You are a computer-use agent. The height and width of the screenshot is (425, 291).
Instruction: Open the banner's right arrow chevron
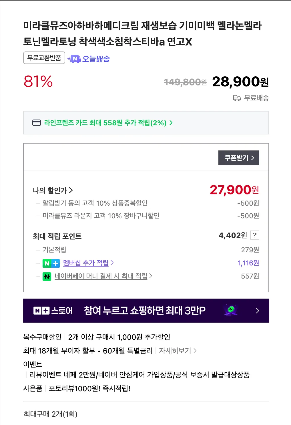click(257, 311)
